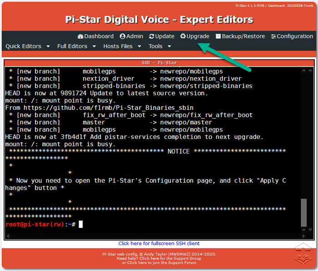The image size is (318, 271).
Task: Expand the Quick Editors dropdown arrow
Action: point(48,46)
